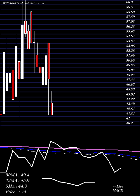Screen dimensions: 140x196
Task: Click the 46.63 price axis label
Action: (x=131, y=85)
